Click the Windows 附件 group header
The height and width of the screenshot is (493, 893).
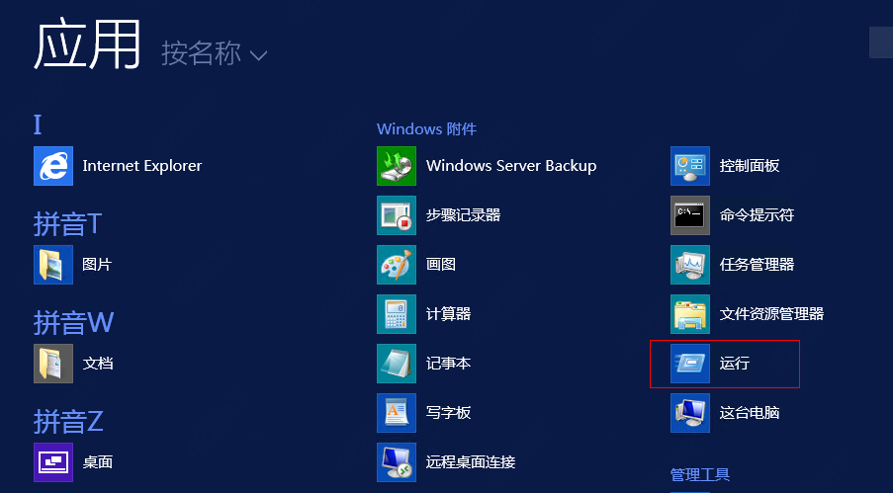click(x=426, y=129)
